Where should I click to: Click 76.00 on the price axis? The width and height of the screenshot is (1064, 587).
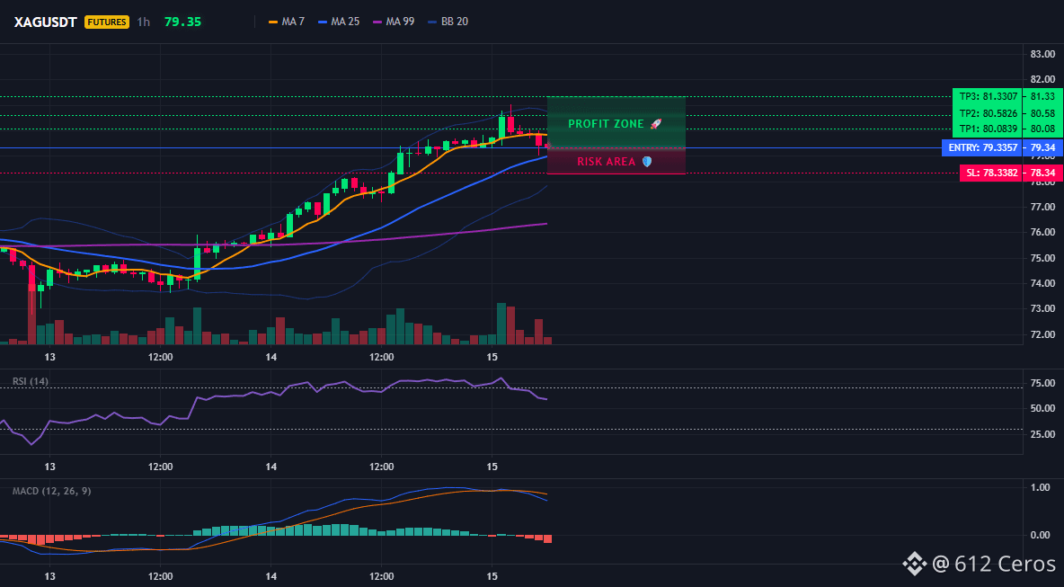1043,232
